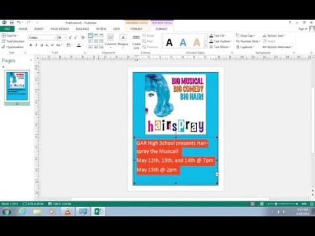Open Drawing Tools FORMAT tab
The image size is (315, 236).
tap(136, 29)
